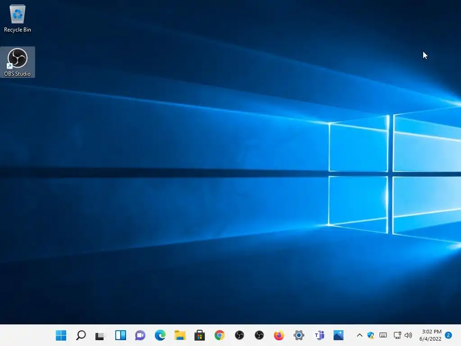Open File Explorer from the taskbar
Image resolution: width=461 pixels, height=346 pixels.
[180, 335]
